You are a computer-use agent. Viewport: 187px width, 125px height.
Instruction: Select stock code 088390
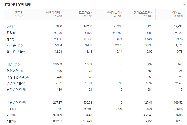(x=178, y=16)
